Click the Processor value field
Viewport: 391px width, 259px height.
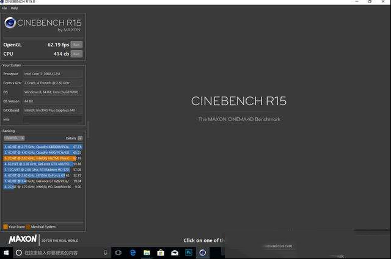[53, 74]
